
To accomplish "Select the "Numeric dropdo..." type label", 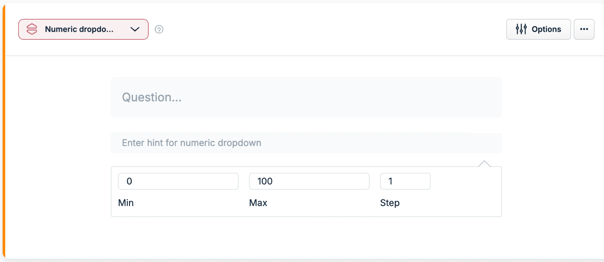I will pos(79,29).
